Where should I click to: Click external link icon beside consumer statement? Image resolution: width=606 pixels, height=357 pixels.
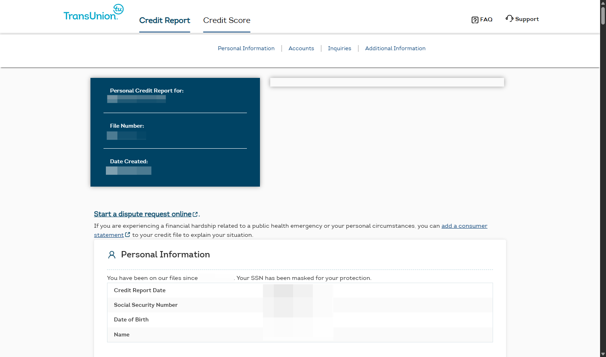[x=128, y=234]
